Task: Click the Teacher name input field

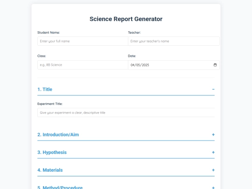Action: click(x=174, y=41)
